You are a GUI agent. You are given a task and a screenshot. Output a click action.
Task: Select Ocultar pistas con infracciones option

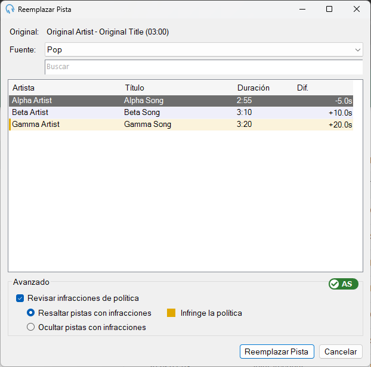click(x=31, y=327)
